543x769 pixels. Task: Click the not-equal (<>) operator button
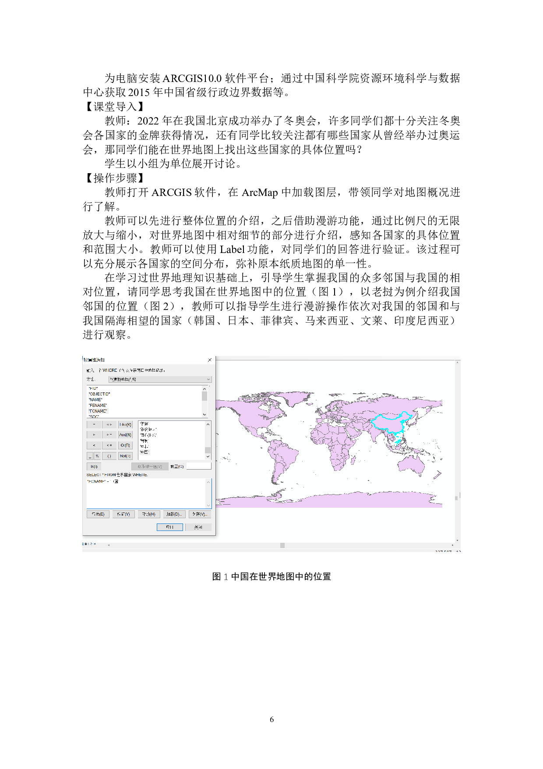coord(109,424)
